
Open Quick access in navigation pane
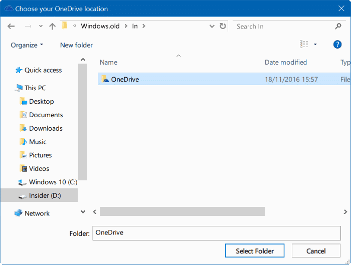[43, 70]
